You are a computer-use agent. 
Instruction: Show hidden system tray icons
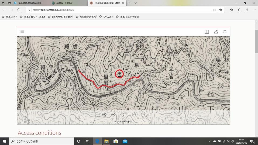pyautogui.click(x=210, y=141)
